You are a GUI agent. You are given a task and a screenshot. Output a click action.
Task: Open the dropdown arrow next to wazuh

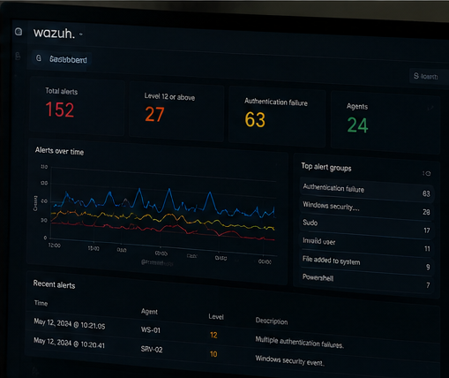click(x=81, y=34)
